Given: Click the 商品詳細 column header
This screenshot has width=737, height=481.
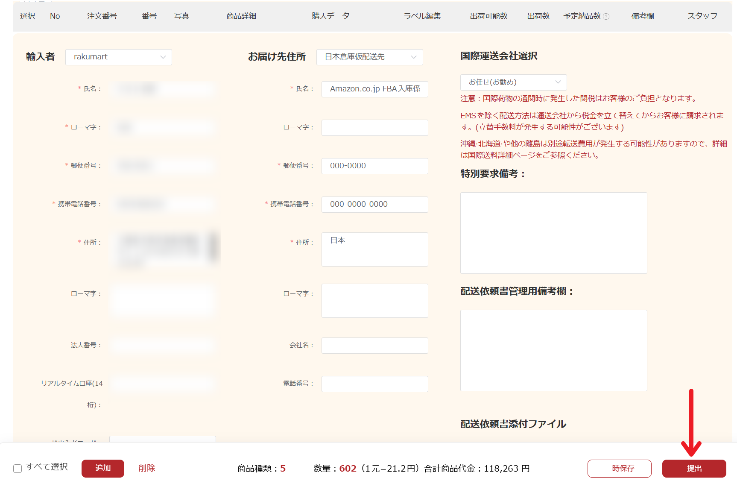Looking at the screenshot, I should pos(241,16).
